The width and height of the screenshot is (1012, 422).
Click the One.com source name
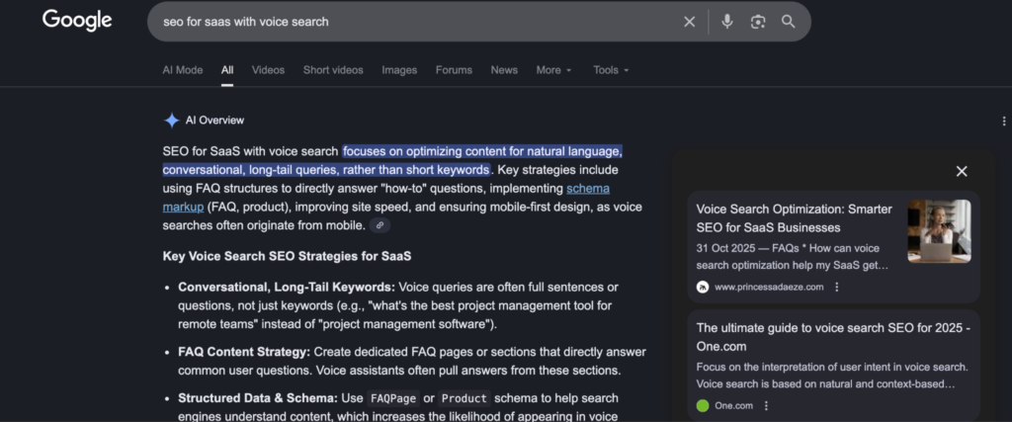734,406
